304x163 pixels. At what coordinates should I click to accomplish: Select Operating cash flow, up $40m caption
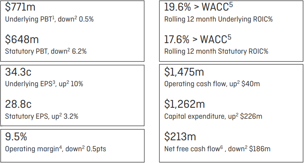coord(212,84)
